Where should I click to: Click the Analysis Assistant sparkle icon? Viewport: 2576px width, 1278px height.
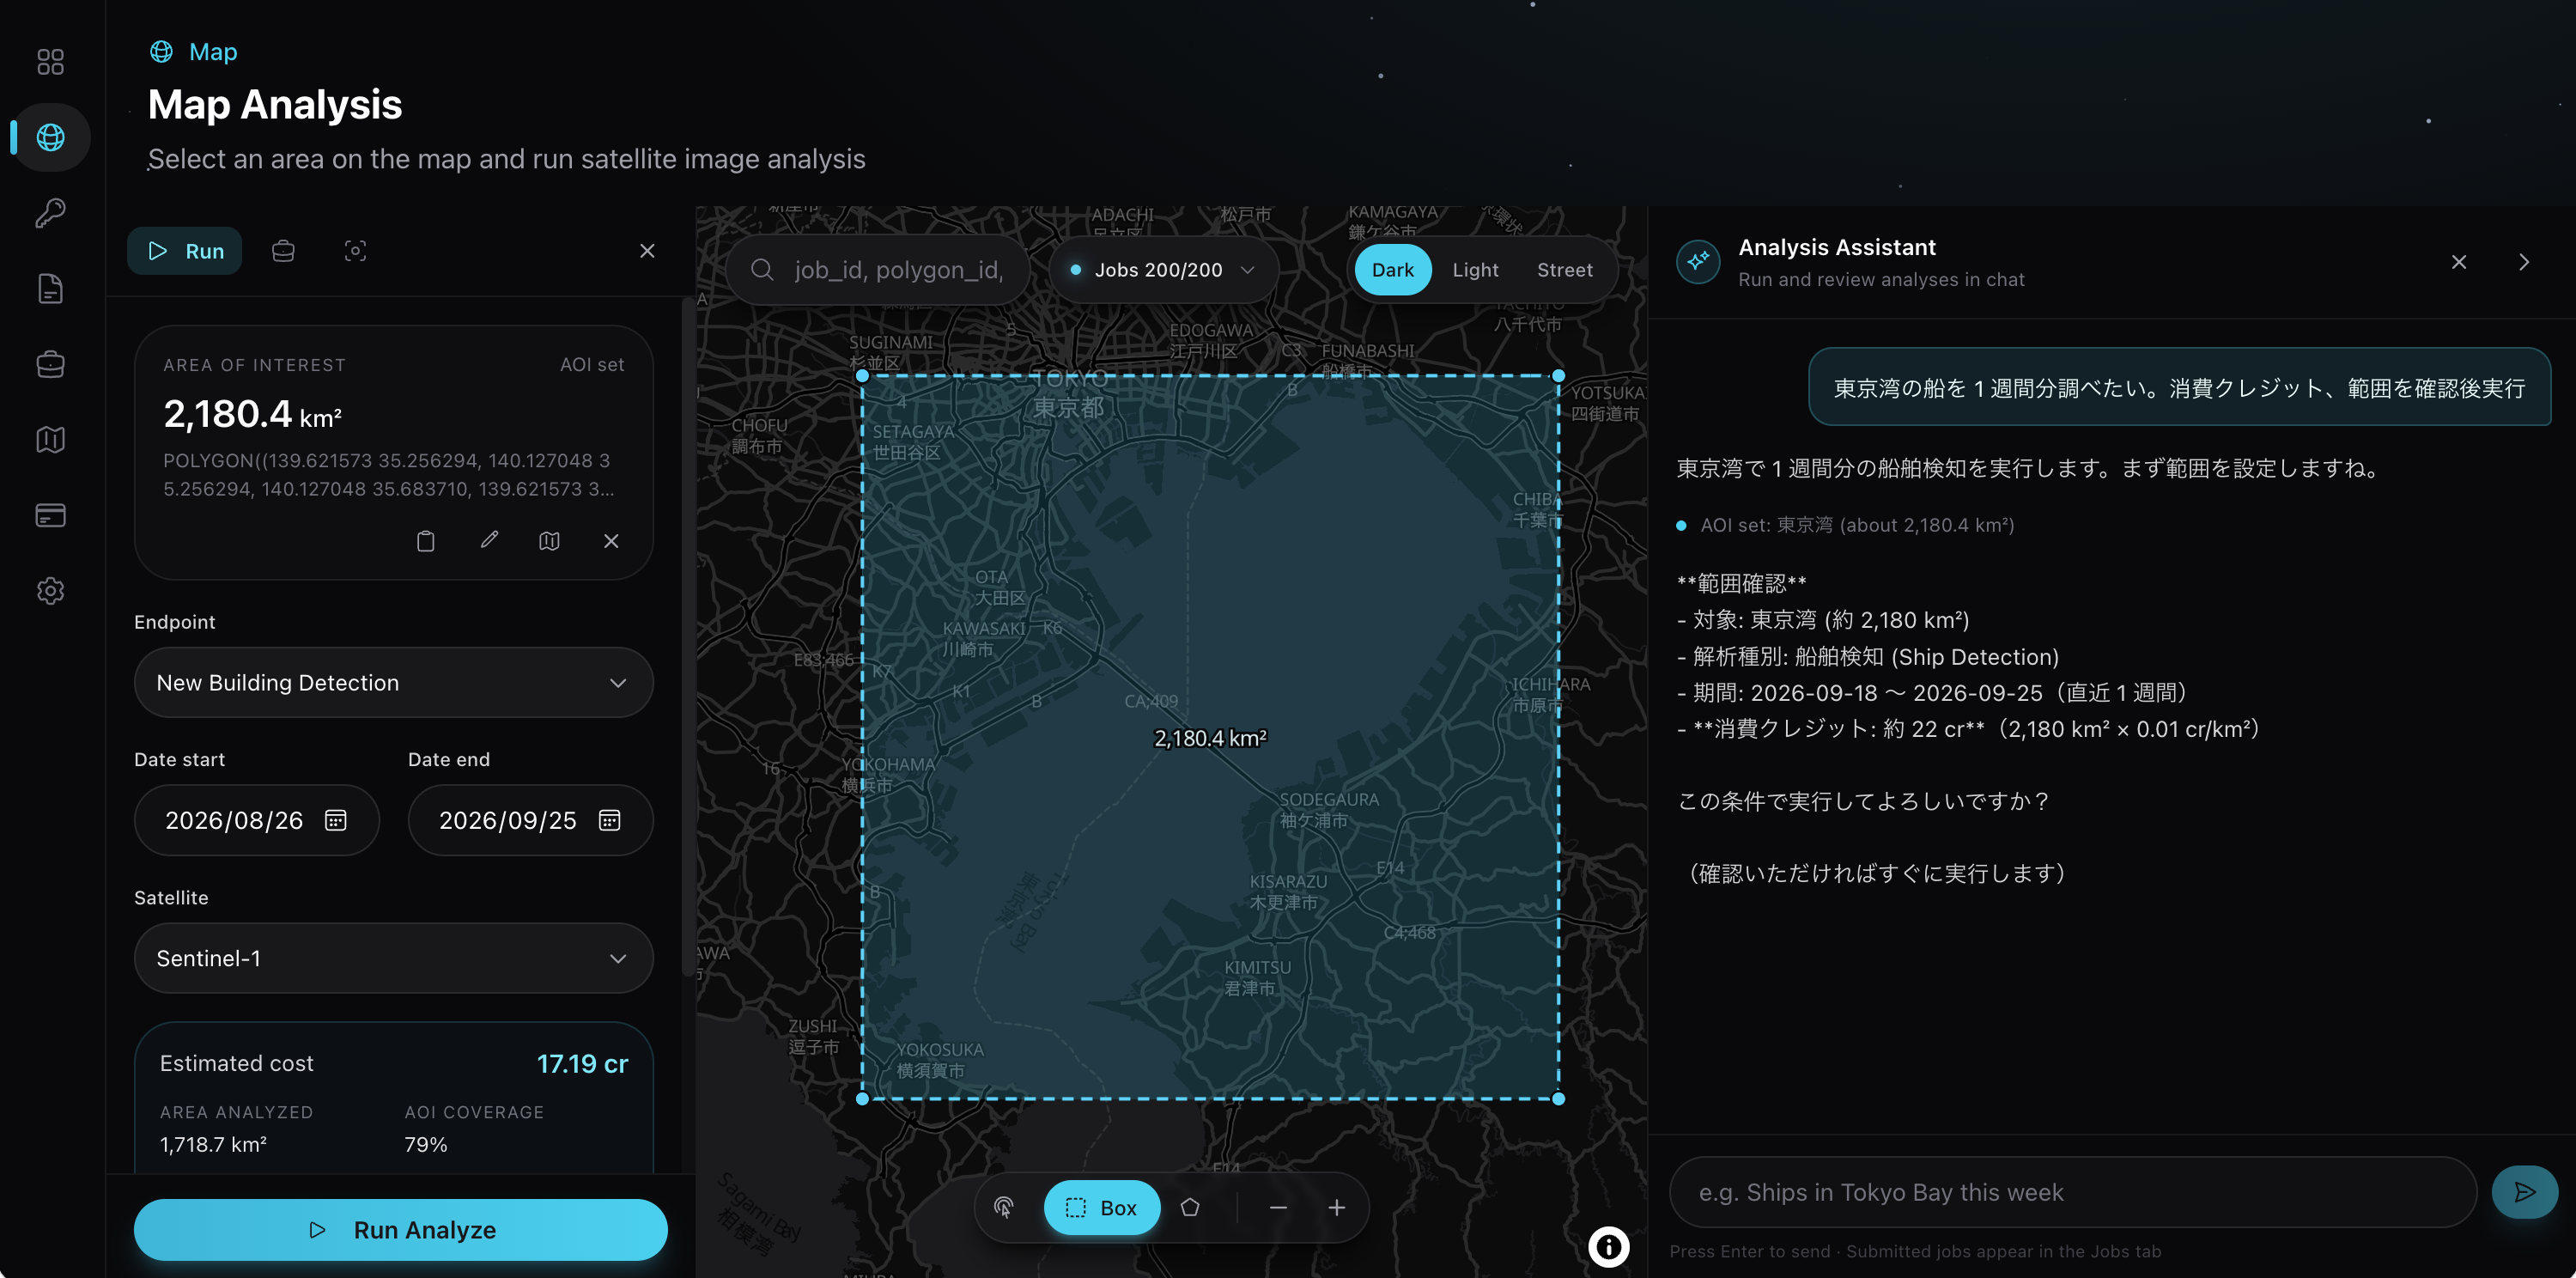(1698, 262)
